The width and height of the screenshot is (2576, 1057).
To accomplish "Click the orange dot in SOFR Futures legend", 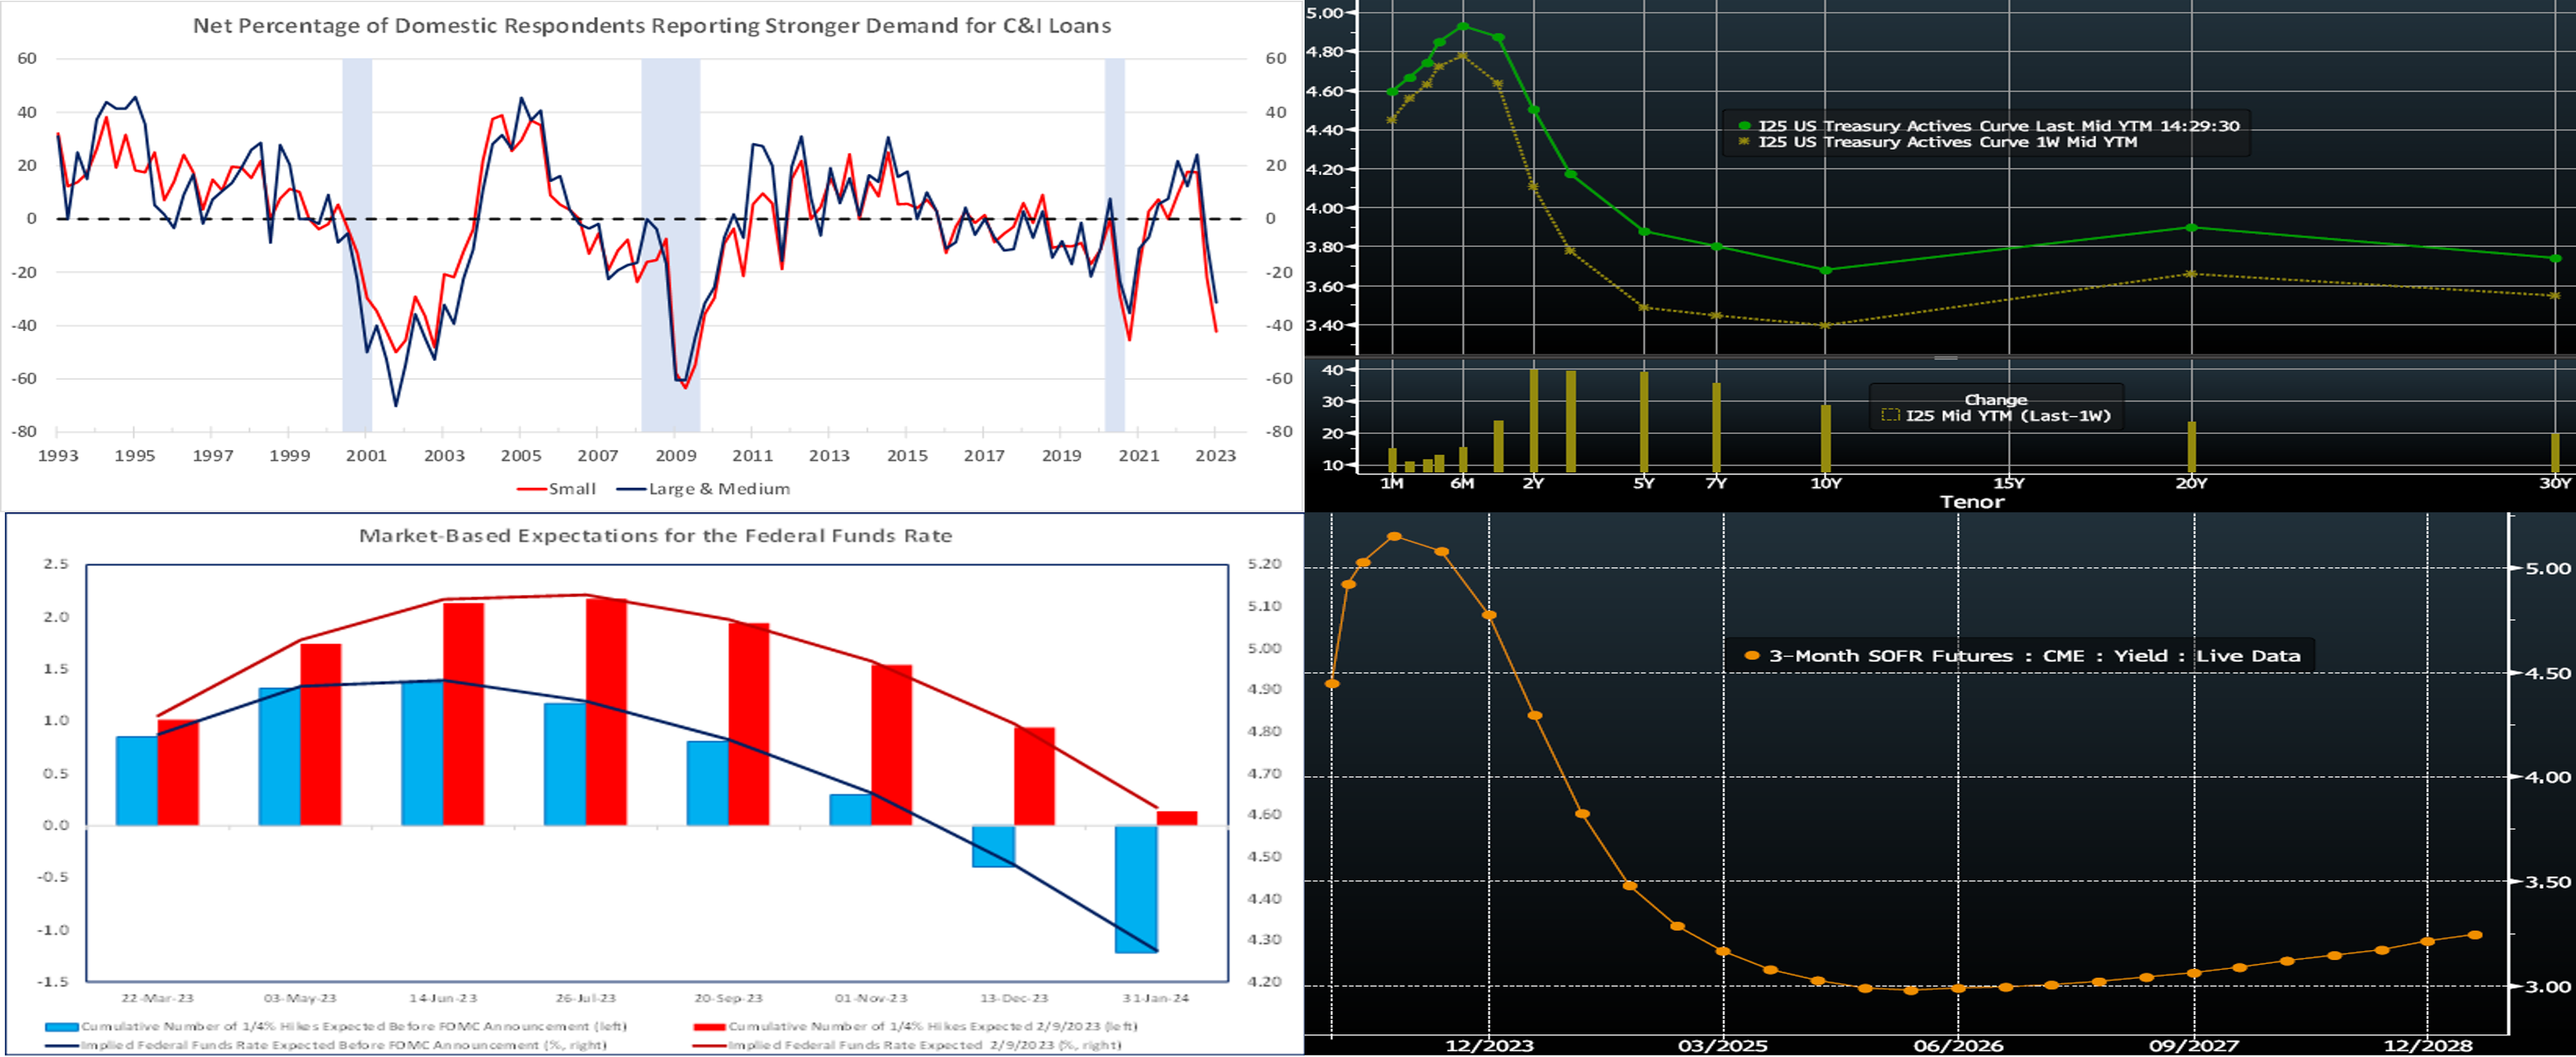I will 1752,656.
